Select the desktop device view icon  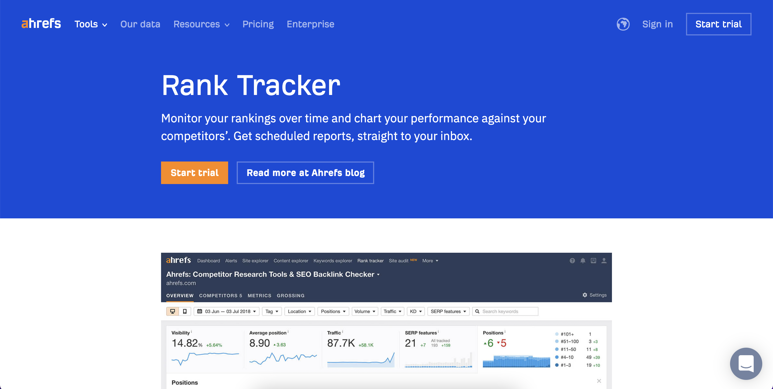pyautogui.click(x=173, y=311)
